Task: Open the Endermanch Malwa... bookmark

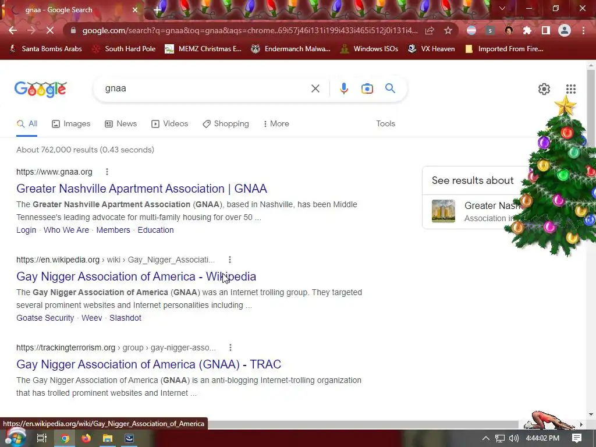Action: click(291, 49)
